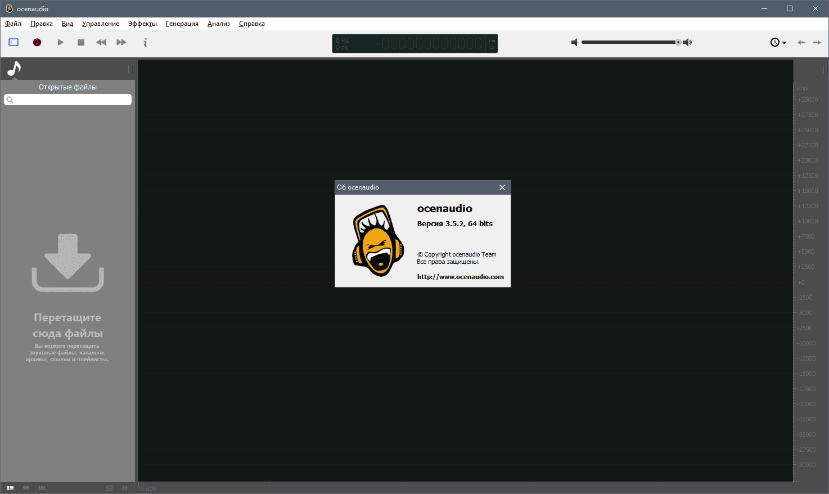Viewport: 829px width, 494px height.
Task: Click the download drop-area icon in the sidebar
Action: tap(68, 263)
